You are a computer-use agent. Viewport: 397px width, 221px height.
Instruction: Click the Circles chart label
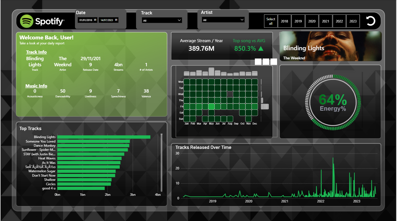click(x=51, y=184)
